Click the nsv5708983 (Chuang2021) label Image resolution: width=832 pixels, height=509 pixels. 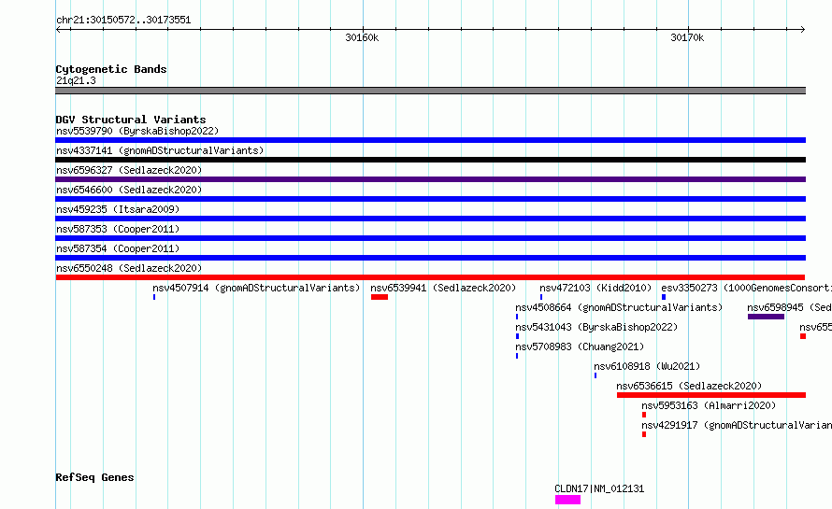(x=580, y=346)
